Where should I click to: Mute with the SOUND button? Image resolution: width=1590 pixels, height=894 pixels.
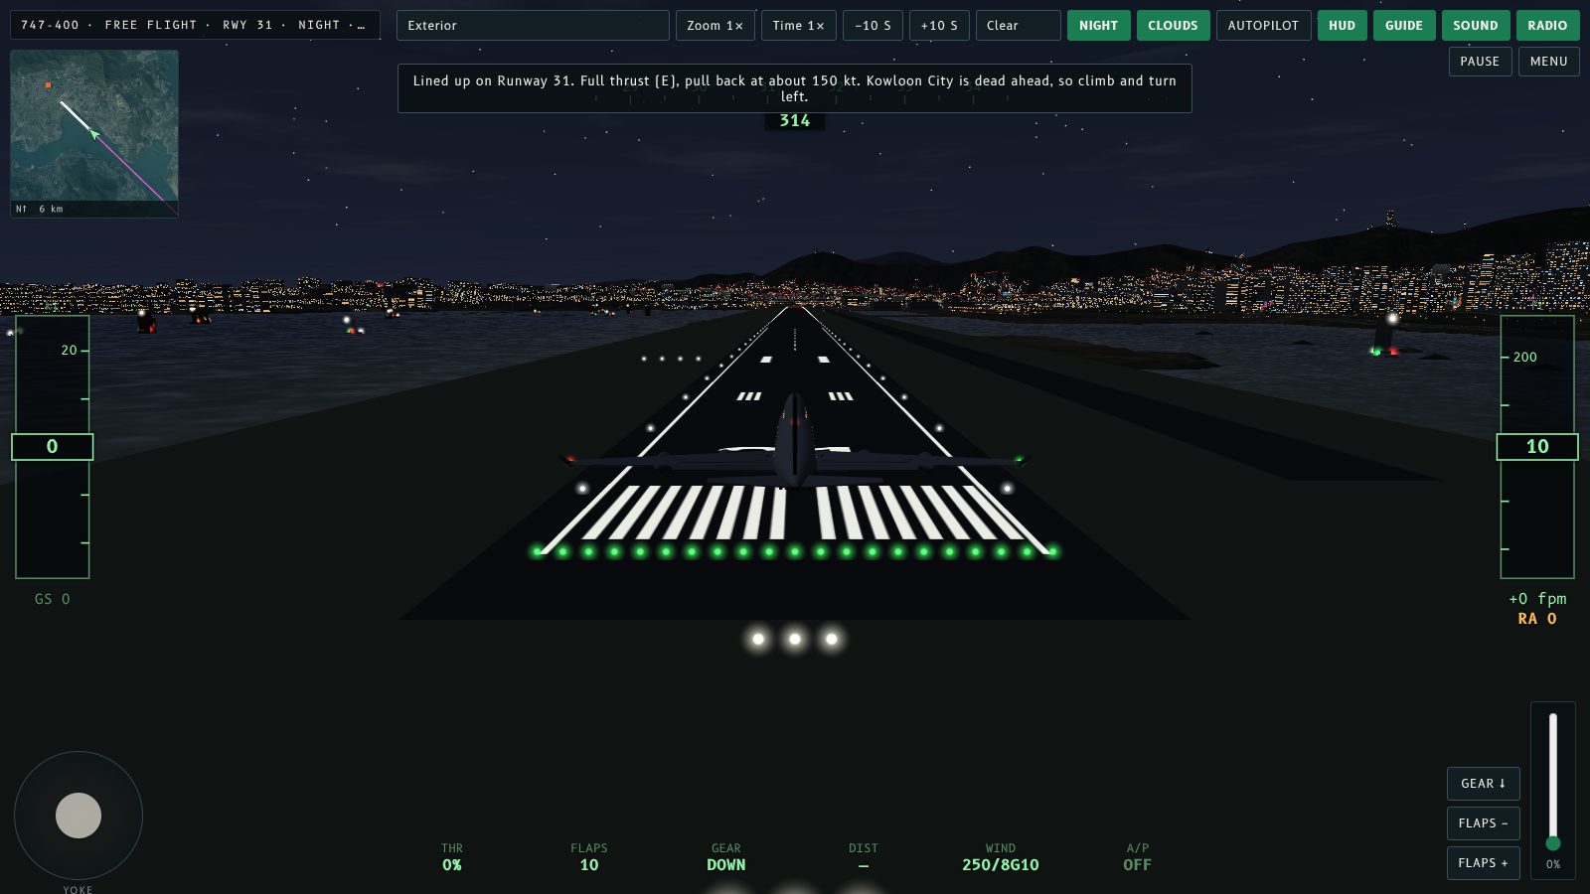pos(1476,26)
